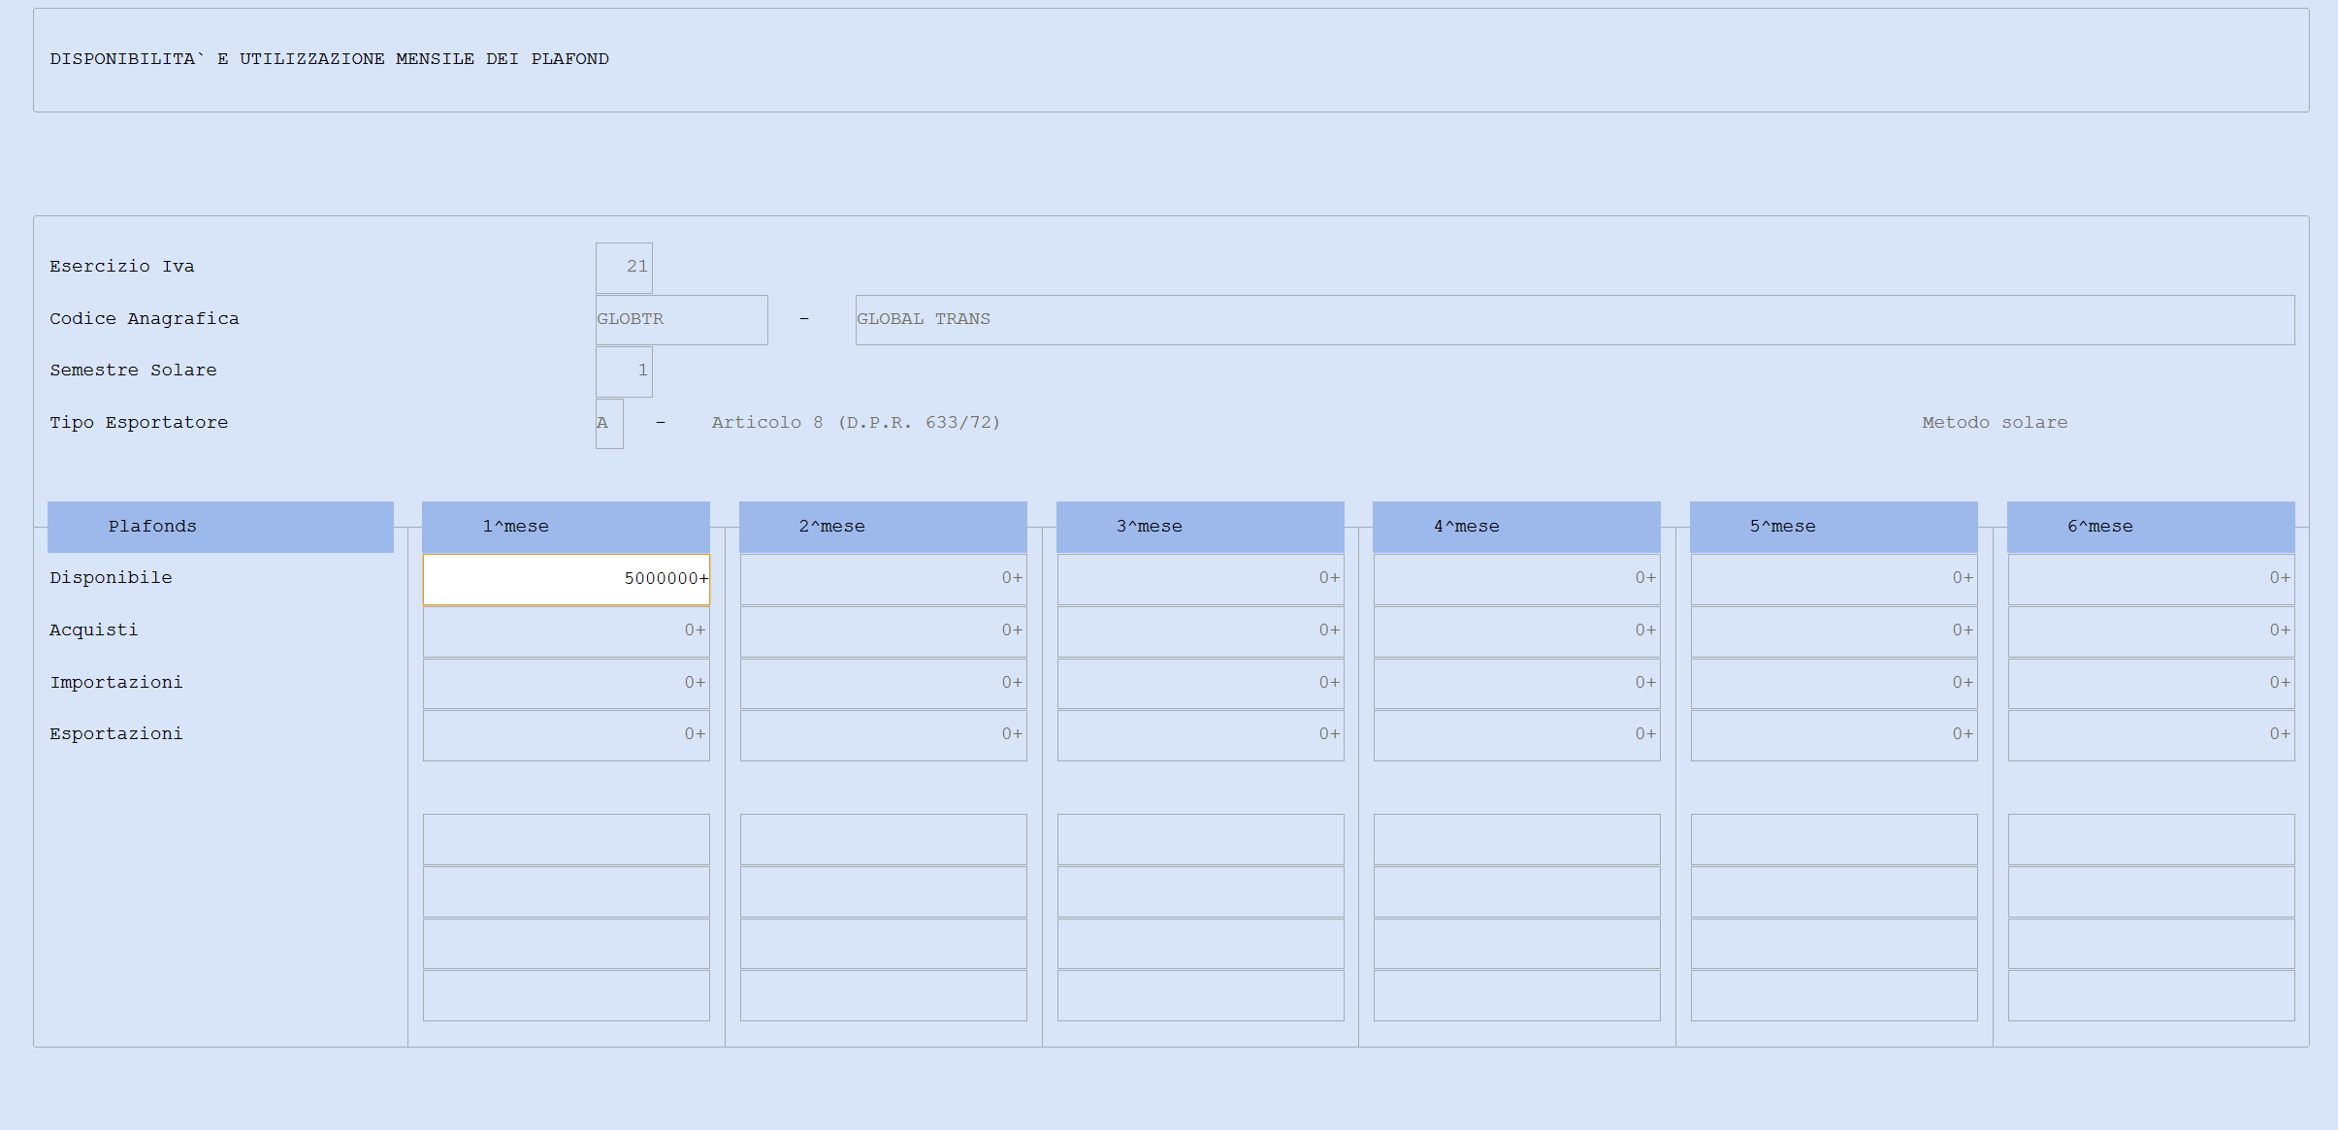Screen dimensions: 2338x1130
Task: Click the Tipo Esportatore label
Action: coord(139,423)
